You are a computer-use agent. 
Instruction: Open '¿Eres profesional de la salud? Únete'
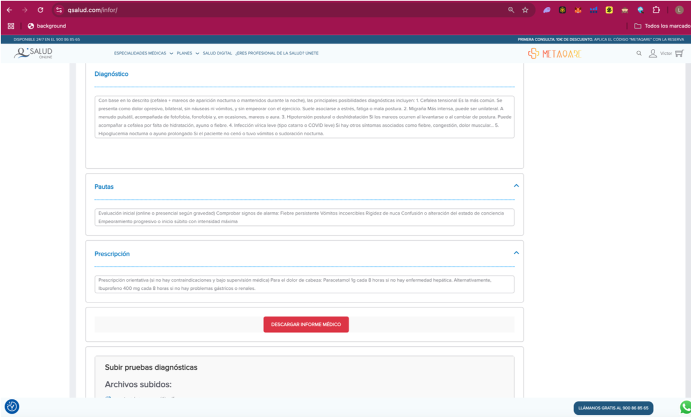(x=277, y=53)
